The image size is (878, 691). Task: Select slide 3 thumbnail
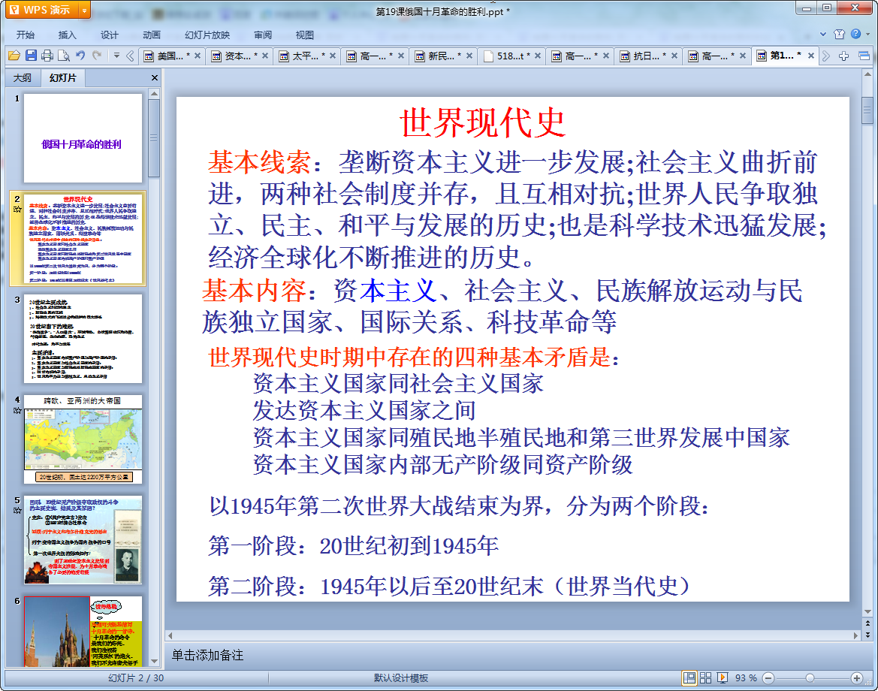click(x=83, y=338)
